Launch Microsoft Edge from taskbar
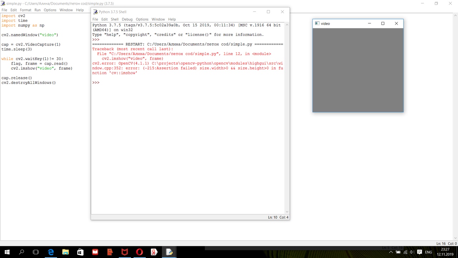This screenshot has height=258, width=458. tap(51, 252)
